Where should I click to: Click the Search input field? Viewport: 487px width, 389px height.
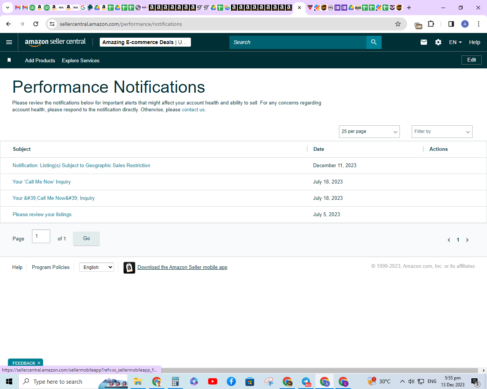coord(298,42)
